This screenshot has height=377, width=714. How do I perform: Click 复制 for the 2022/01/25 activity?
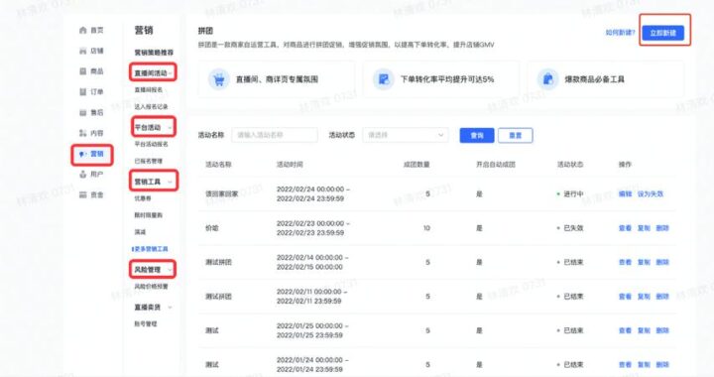[x=644, y=330]
